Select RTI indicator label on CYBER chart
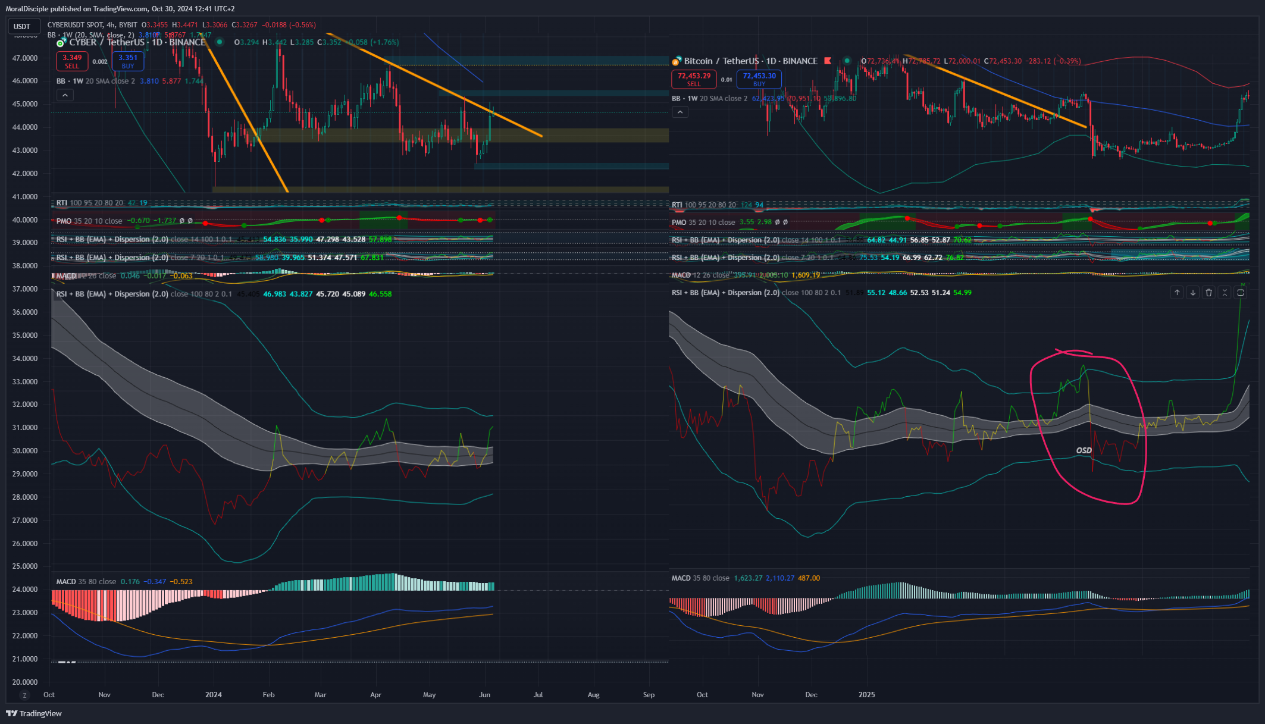This screenshot has height=724, width=1265. [90, 203]
